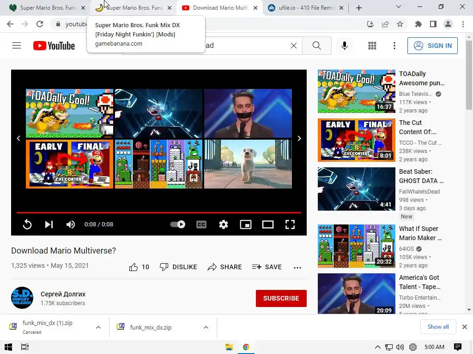
Task: Open Chrome three-dot menu
Action: (463, 24)
